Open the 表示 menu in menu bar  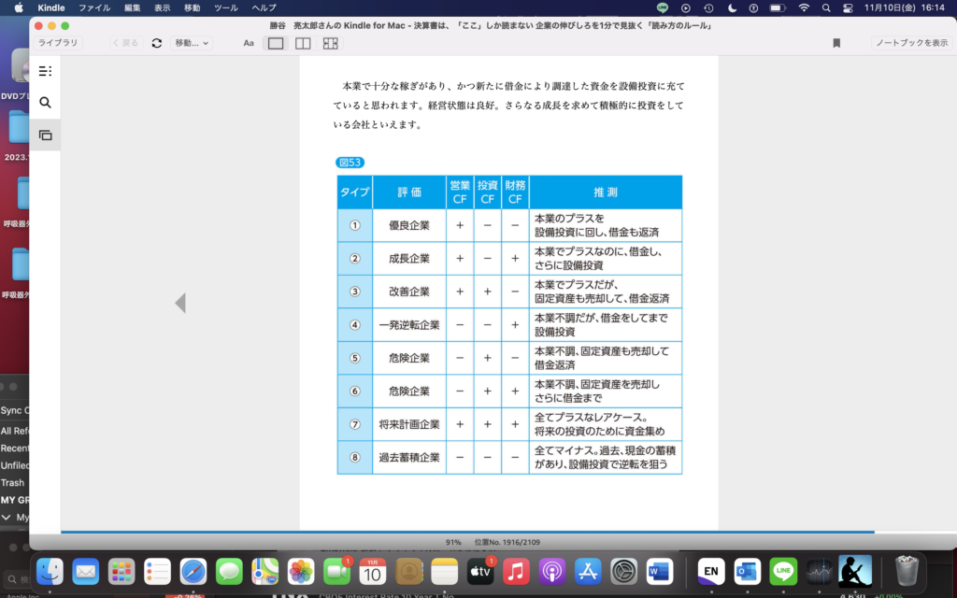[162, 7]
